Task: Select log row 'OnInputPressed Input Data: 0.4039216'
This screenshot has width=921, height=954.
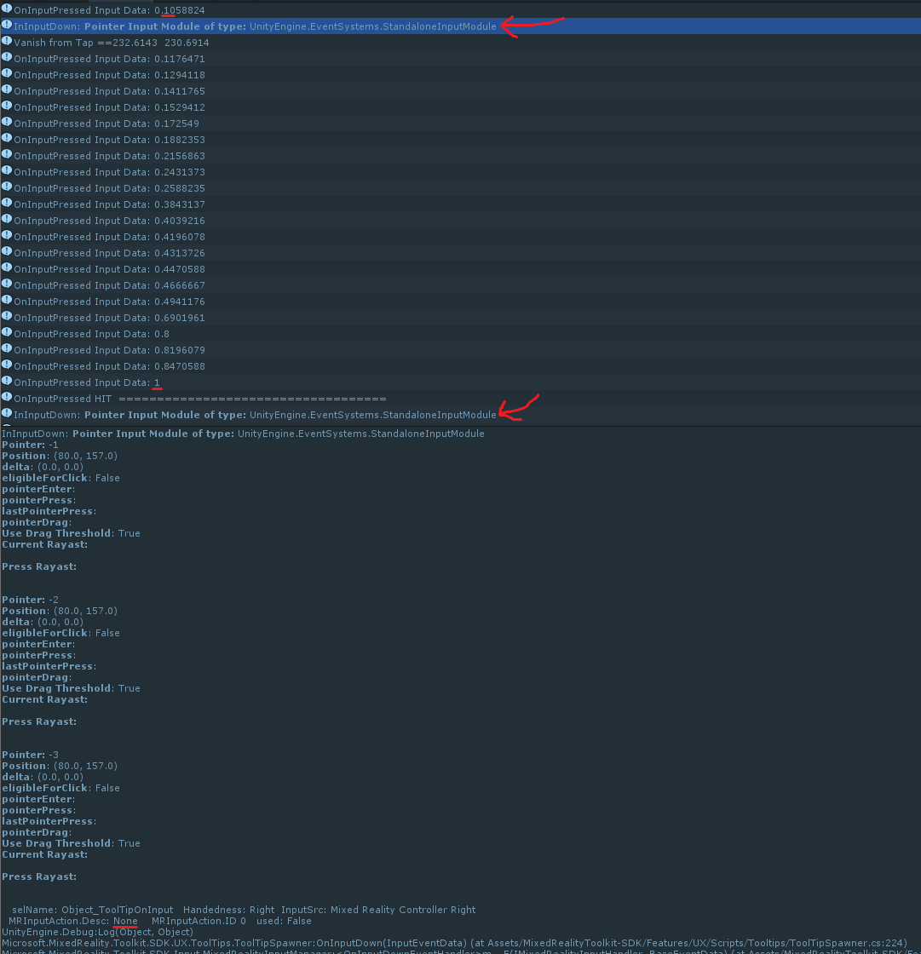Action: click(460, 221)
